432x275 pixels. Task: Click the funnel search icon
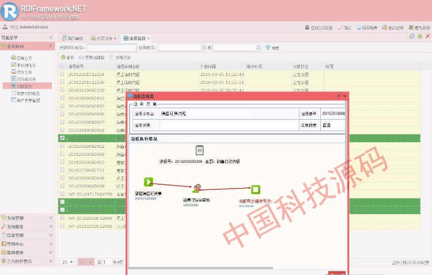coord(267,48)
